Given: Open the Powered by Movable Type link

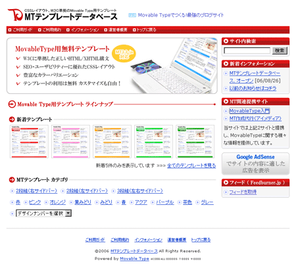Looking at the screenshot, I should tap(134, 259).
